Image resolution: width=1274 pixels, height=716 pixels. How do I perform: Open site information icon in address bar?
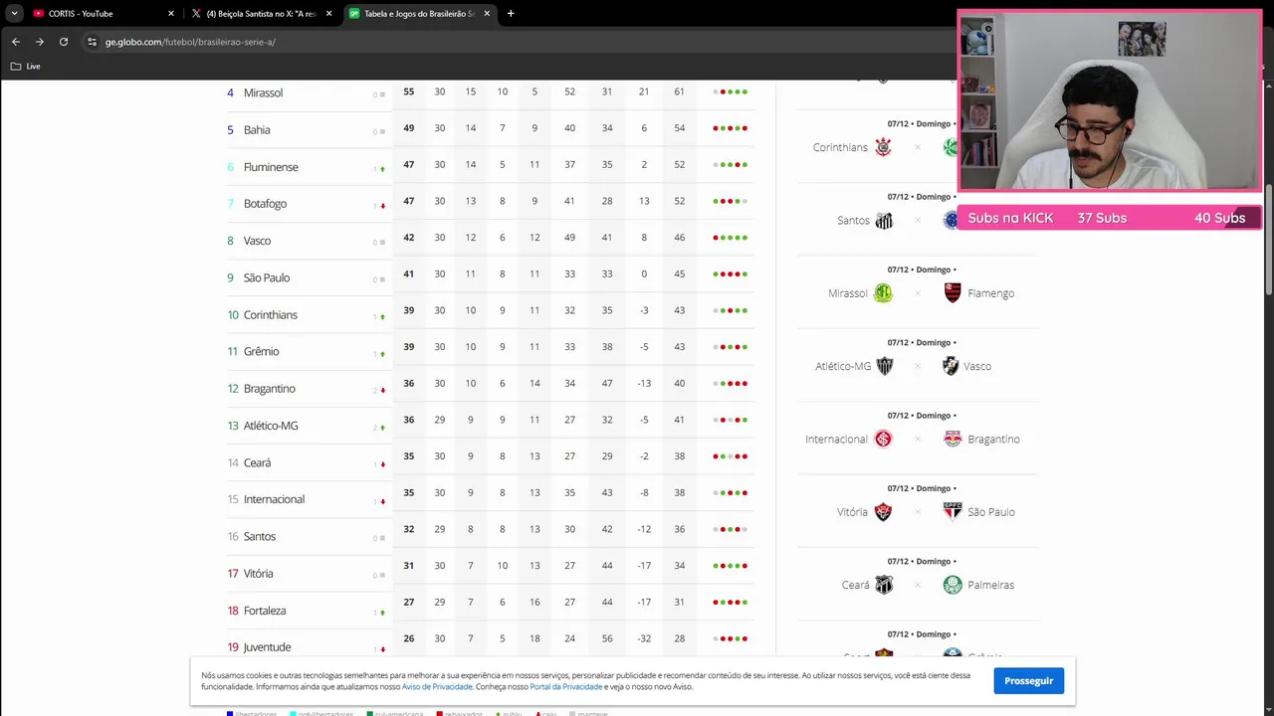(92, 42)
